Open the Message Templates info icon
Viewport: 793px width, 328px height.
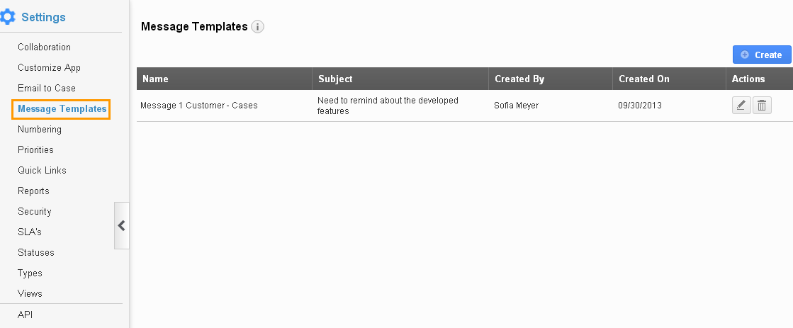[258, 27]
